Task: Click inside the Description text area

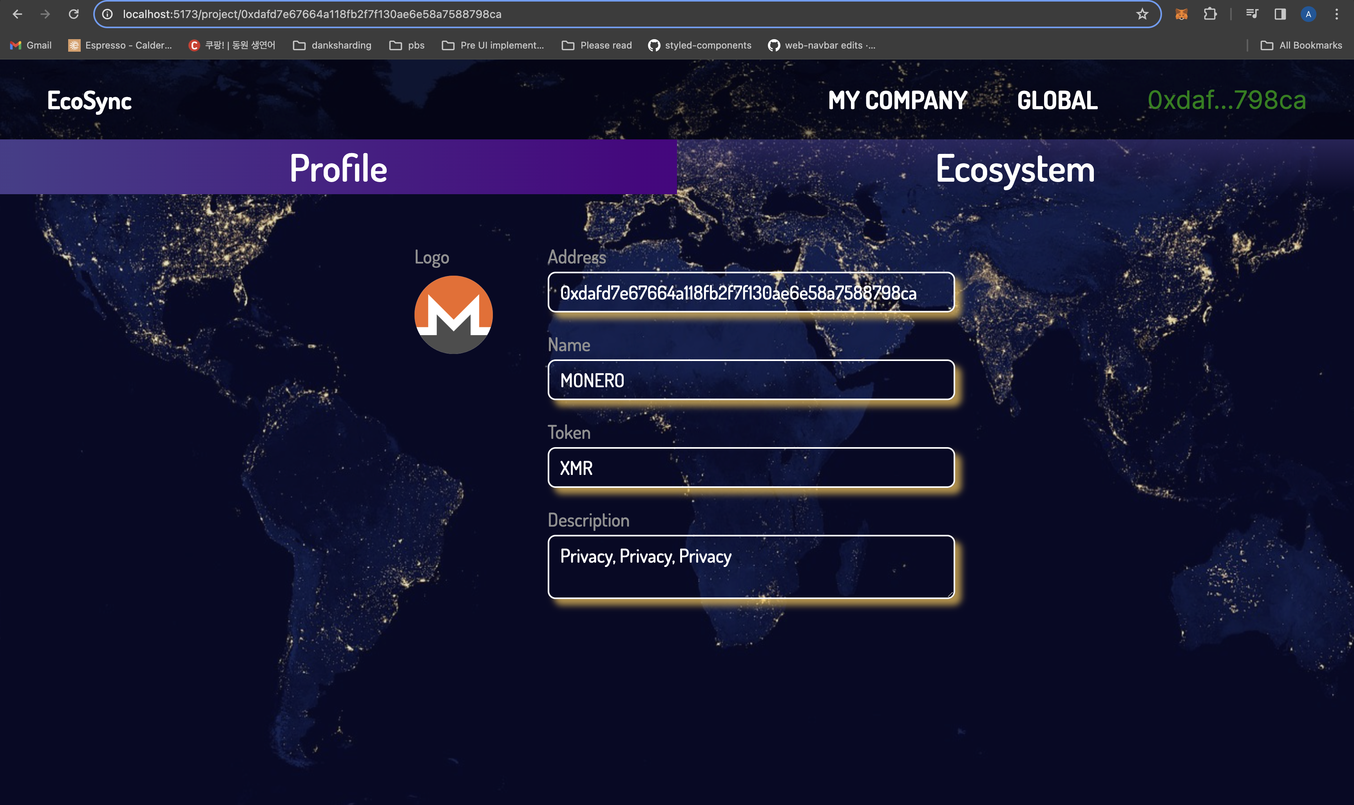Action: (751, 567)
